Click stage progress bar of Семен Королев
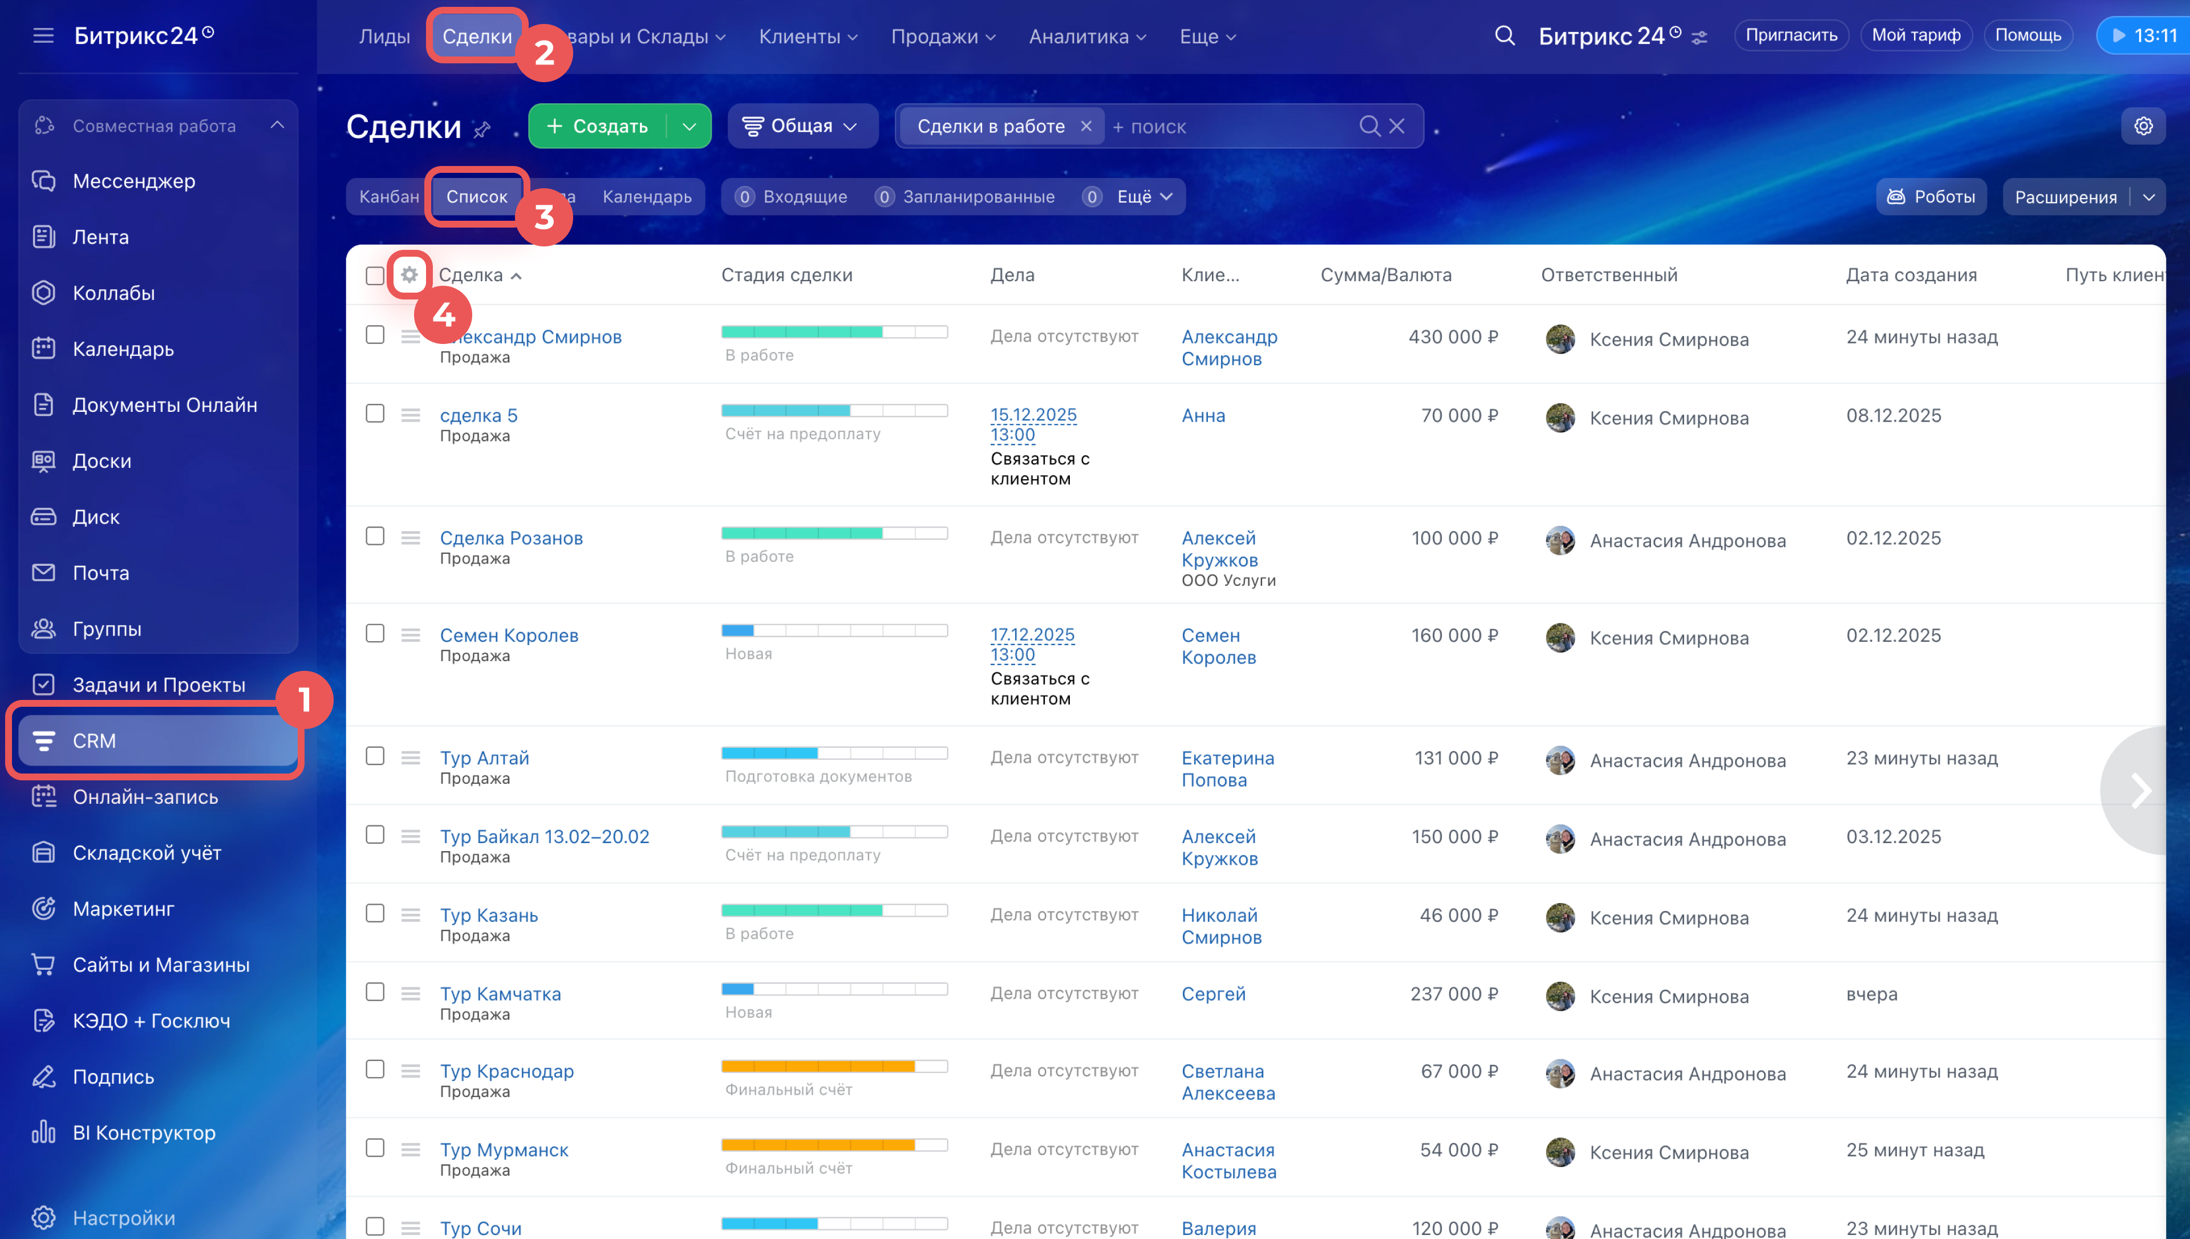 pyautogui.click(x=833, y=630)
